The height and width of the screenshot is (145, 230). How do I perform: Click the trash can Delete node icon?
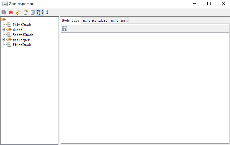pyautogui.click(x=33, y=12)
